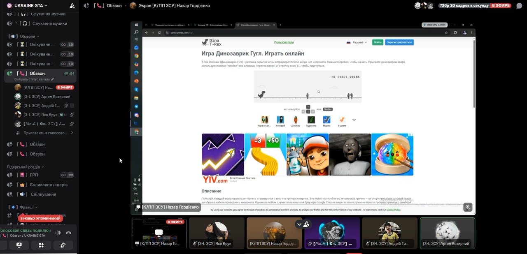Click the pencil next to Выбрать статус канала

53,79
